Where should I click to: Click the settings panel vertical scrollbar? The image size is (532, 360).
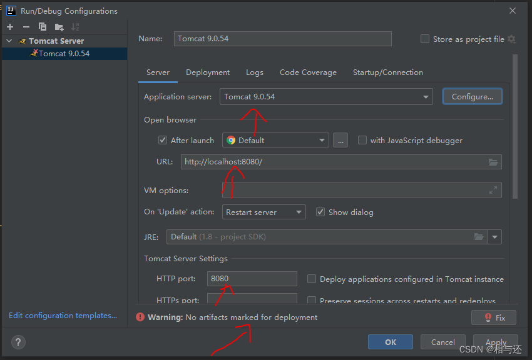click(515, 126)
